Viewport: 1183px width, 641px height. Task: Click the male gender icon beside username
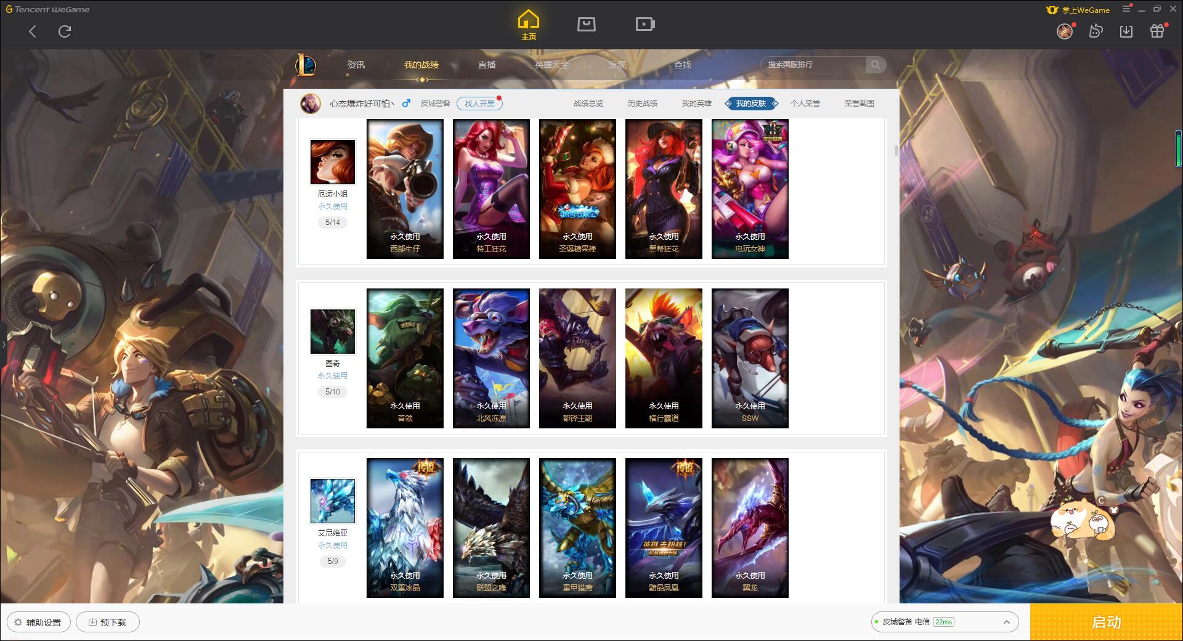coord(406,104)
